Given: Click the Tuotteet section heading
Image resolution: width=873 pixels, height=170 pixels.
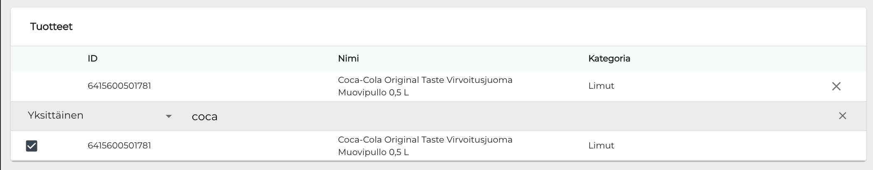Looking at the screenshot, I should [51, 27].
